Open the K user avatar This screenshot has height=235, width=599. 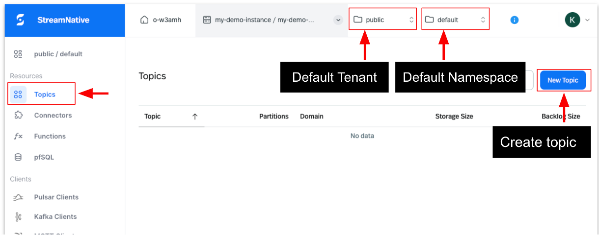pos(572,20)
